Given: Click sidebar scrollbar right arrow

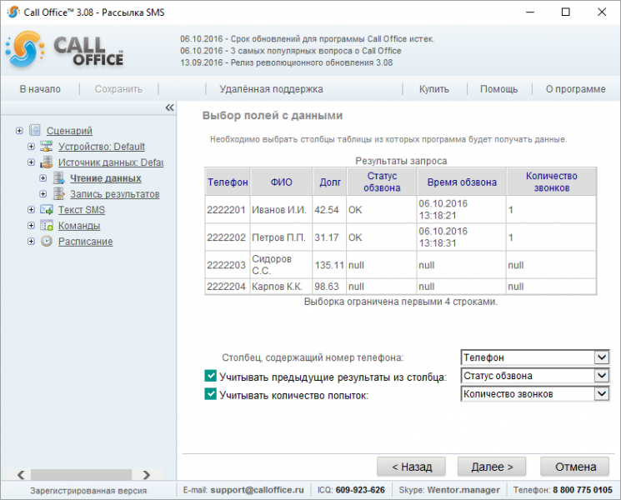Looking at the screenshot, I should (x=147, y=475).
